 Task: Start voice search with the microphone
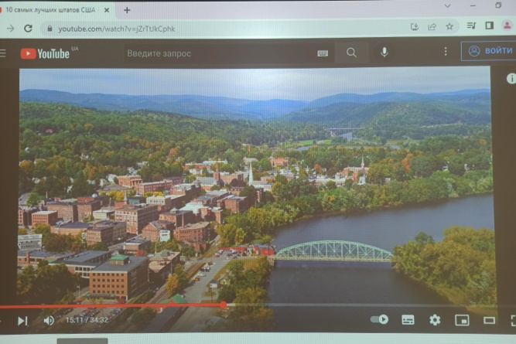(x=384, y=53)
